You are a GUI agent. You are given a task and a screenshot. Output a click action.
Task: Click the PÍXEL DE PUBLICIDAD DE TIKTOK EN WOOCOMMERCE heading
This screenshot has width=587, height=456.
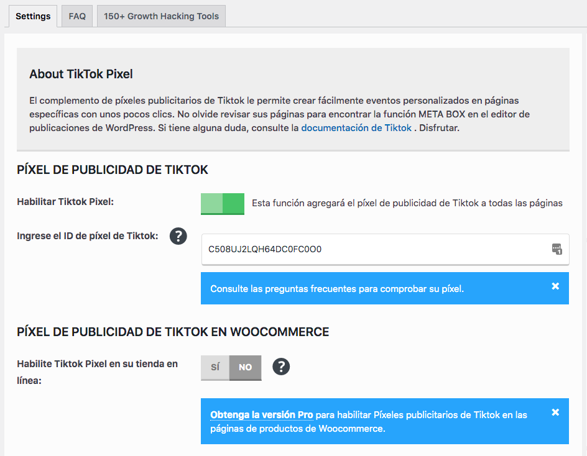click(173, 332)
